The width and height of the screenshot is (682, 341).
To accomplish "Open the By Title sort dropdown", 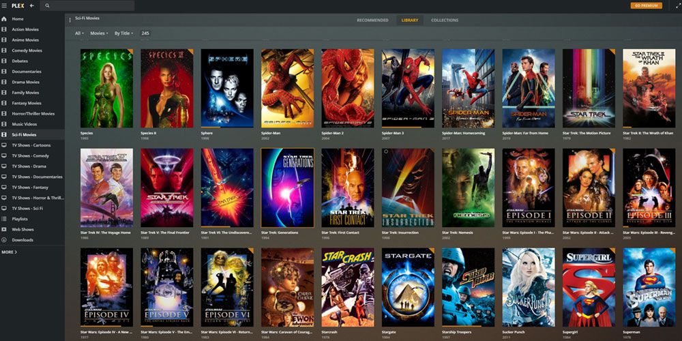I will pyautogui.click(x=123, y=33).
